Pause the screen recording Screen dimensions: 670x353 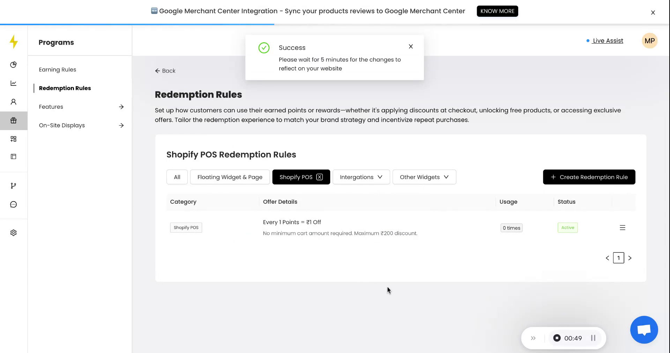tap(593, 338)
